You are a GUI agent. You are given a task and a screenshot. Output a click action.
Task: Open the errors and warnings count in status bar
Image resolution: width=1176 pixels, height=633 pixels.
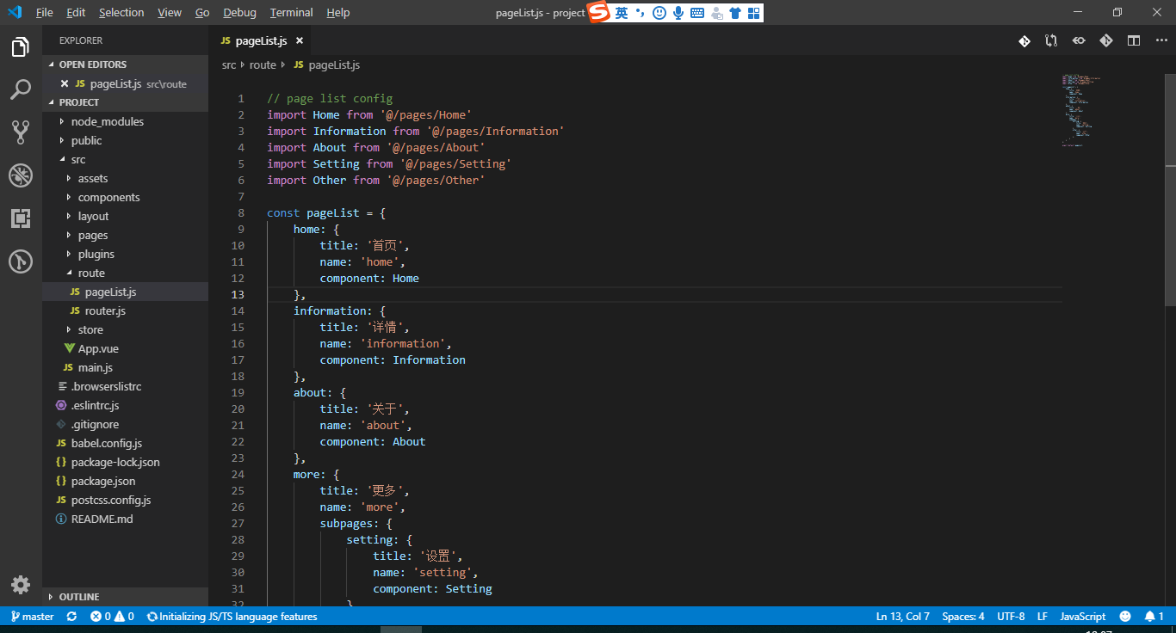(x=112, y=617)
